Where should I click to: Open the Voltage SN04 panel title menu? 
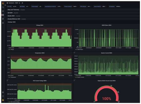click(40, 25)
